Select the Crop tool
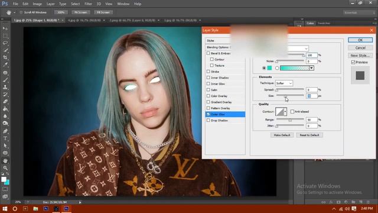 (5, 57)
